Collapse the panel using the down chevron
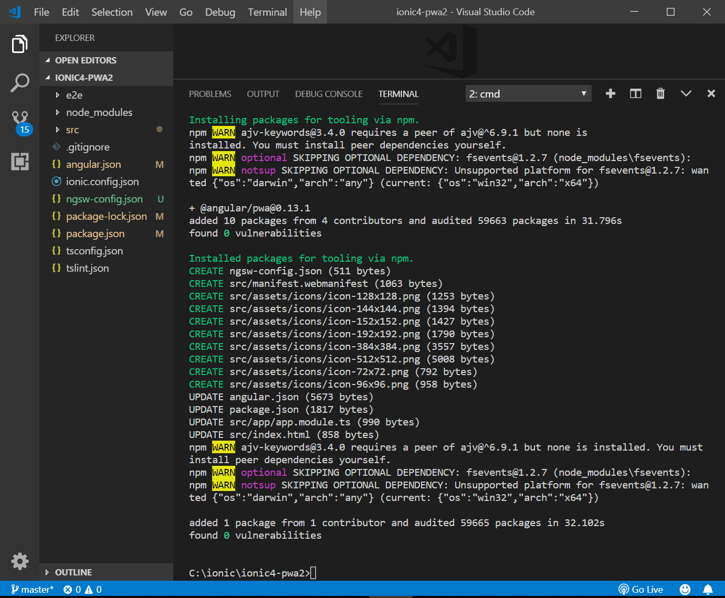The image size is (725, 598). coord(686,93)
